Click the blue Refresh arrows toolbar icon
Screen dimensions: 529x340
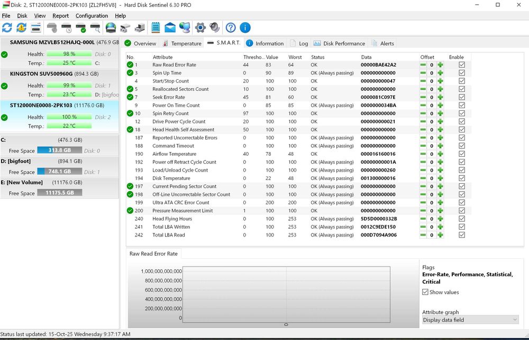pos(7,27)
